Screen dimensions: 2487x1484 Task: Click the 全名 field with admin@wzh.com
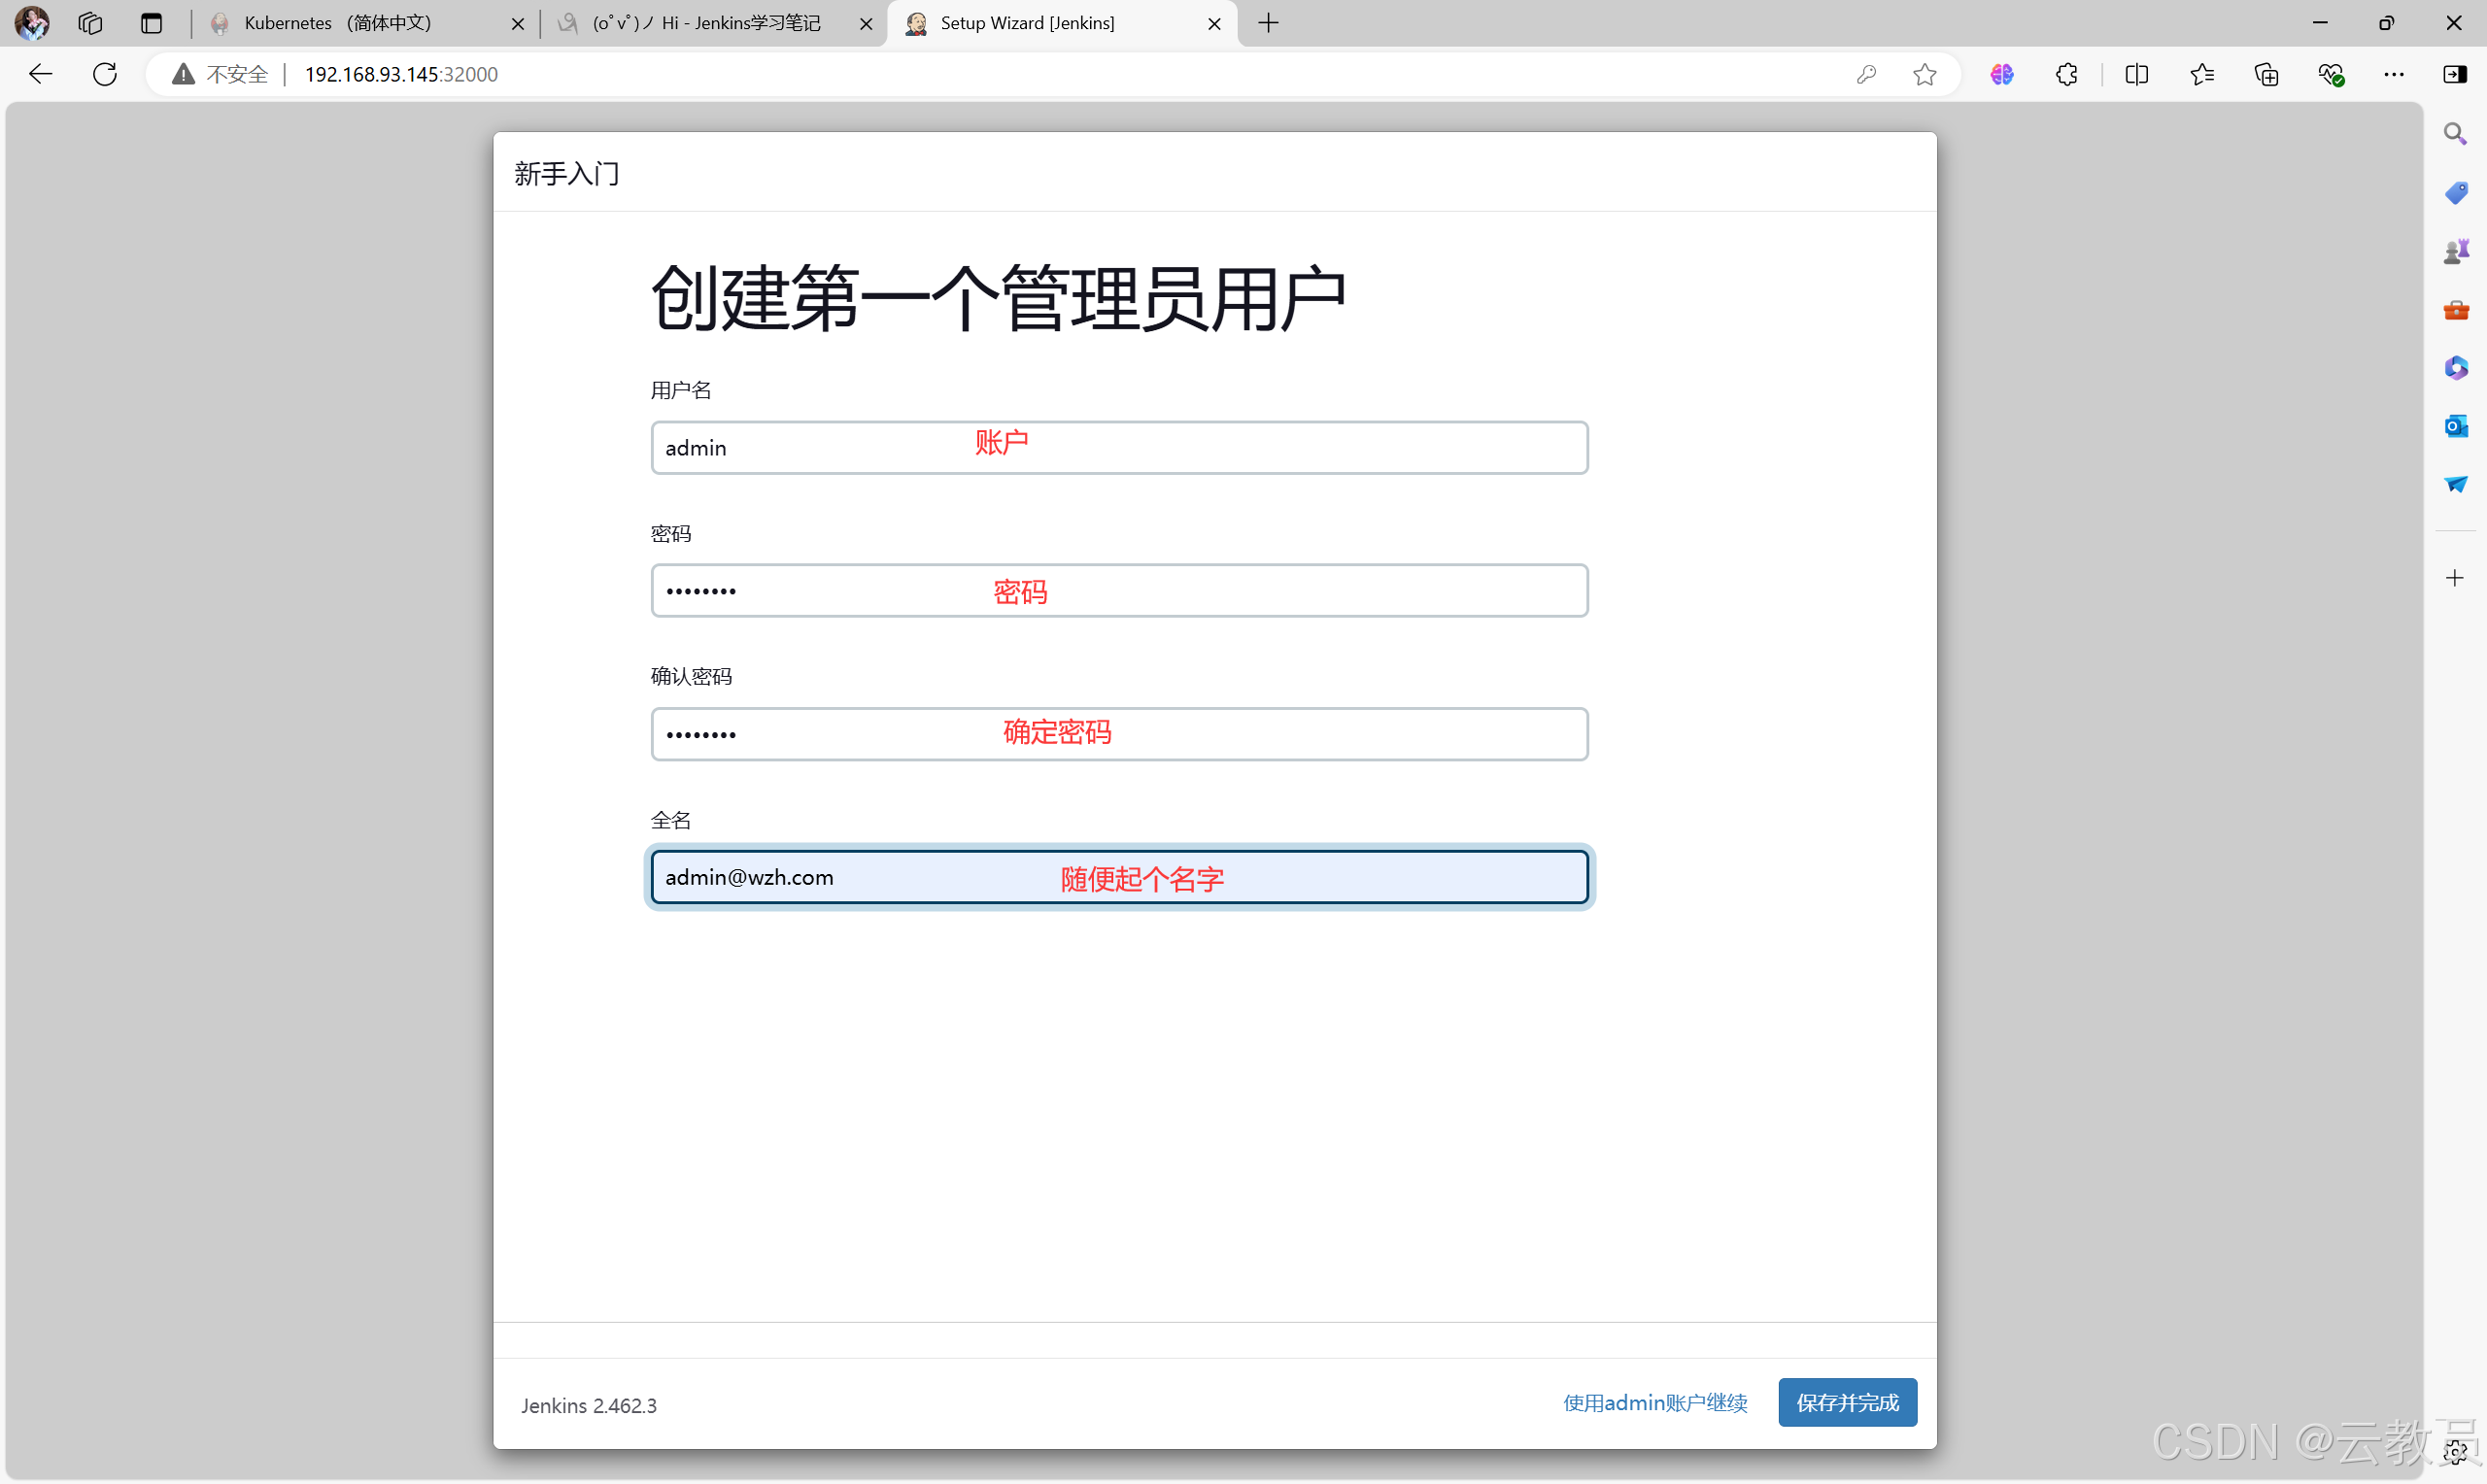click(1119, 877)
